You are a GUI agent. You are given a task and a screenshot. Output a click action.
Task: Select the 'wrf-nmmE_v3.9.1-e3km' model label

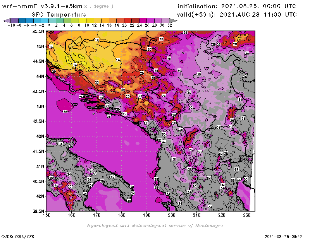tap(42, 6)
